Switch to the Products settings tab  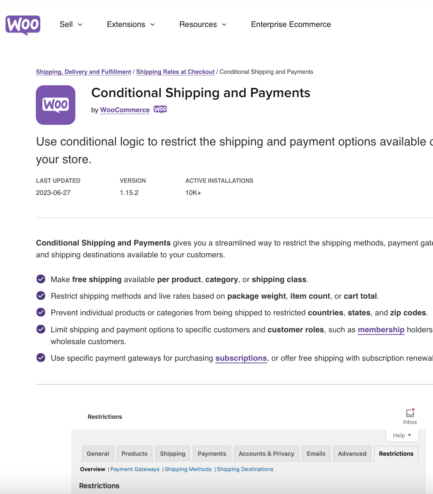click(134, 453)
